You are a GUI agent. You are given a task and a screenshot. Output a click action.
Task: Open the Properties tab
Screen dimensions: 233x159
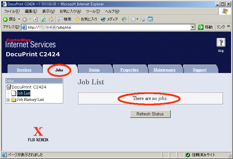pyautogui.click(x=129, y=70)
